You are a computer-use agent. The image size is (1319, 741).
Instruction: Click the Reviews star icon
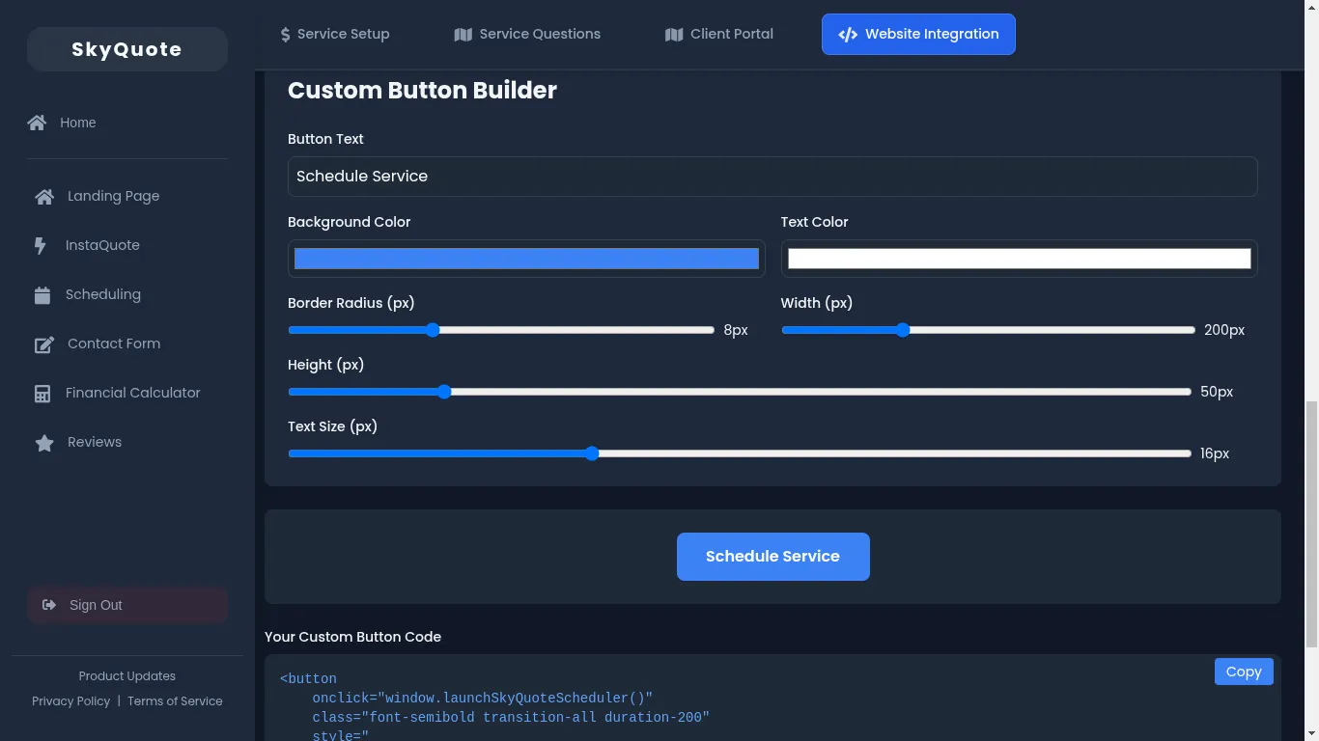tap(44, 443)
